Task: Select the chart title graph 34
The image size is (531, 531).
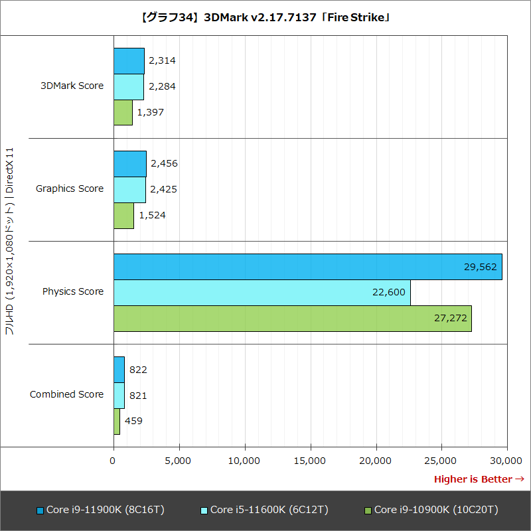Action: coord(265,17)
